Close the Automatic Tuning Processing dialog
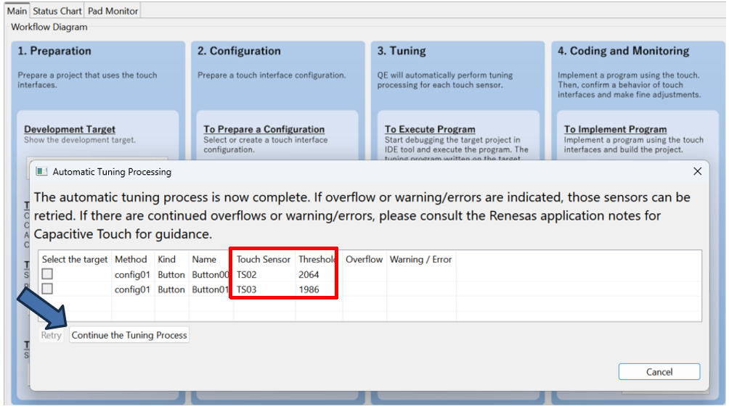729x409 pixels. tap(697, 172)
